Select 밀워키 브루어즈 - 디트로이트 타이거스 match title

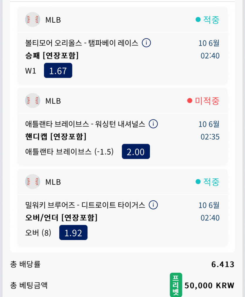click(x=85, y=205)
